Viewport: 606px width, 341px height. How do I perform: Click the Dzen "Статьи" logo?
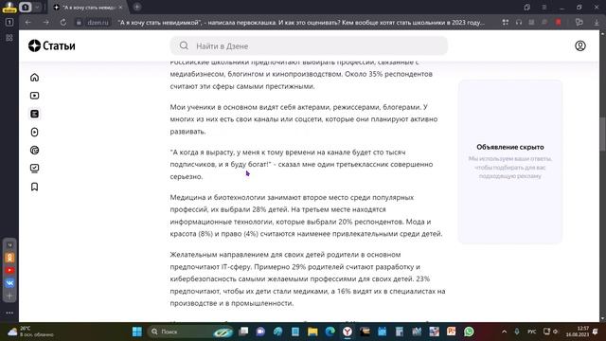[x=52, y=45]
